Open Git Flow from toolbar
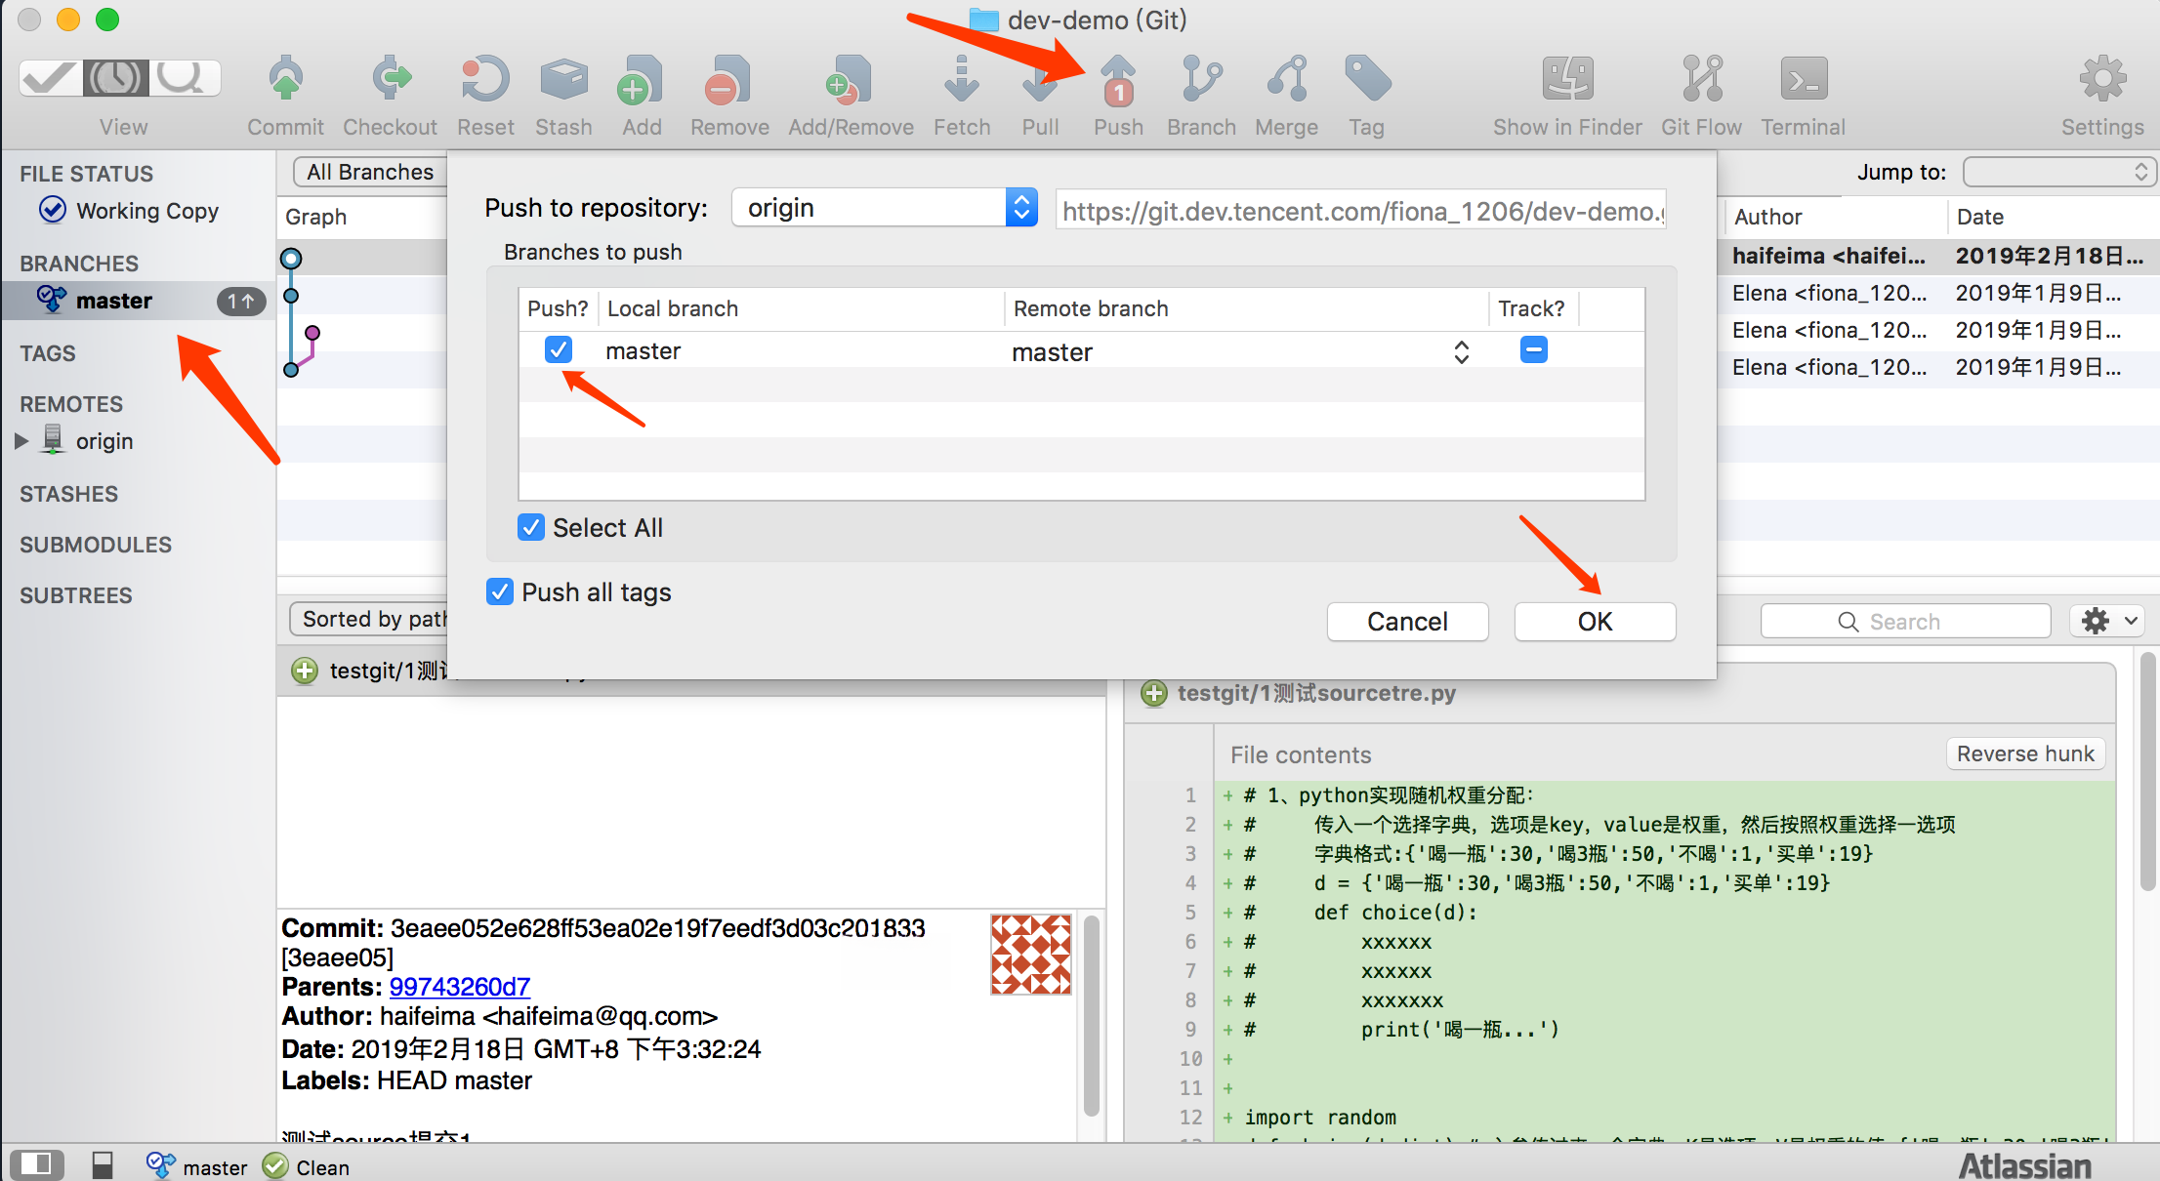 tap(1701, 96)
